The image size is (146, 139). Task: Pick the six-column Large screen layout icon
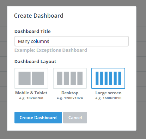click(x=108, y=78)
